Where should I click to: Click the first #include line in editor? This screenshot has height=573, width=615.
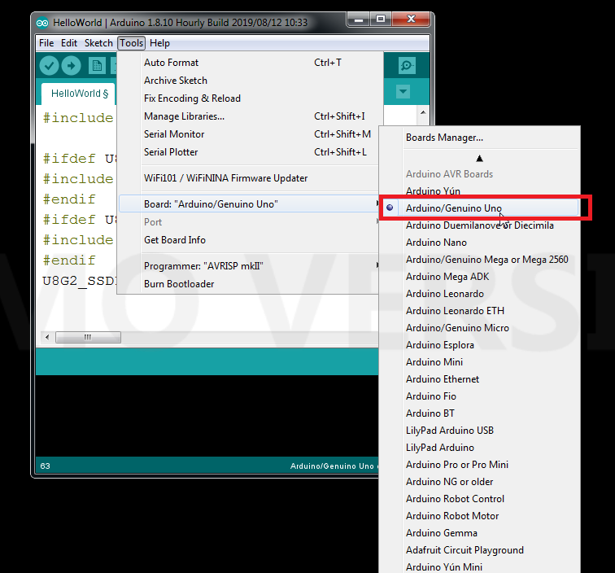point(78,118)
